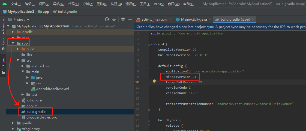Image resolution: width=306 pixels, height=131 pixels.
Task: Expand the orange build folder
Action: point(18,49)
